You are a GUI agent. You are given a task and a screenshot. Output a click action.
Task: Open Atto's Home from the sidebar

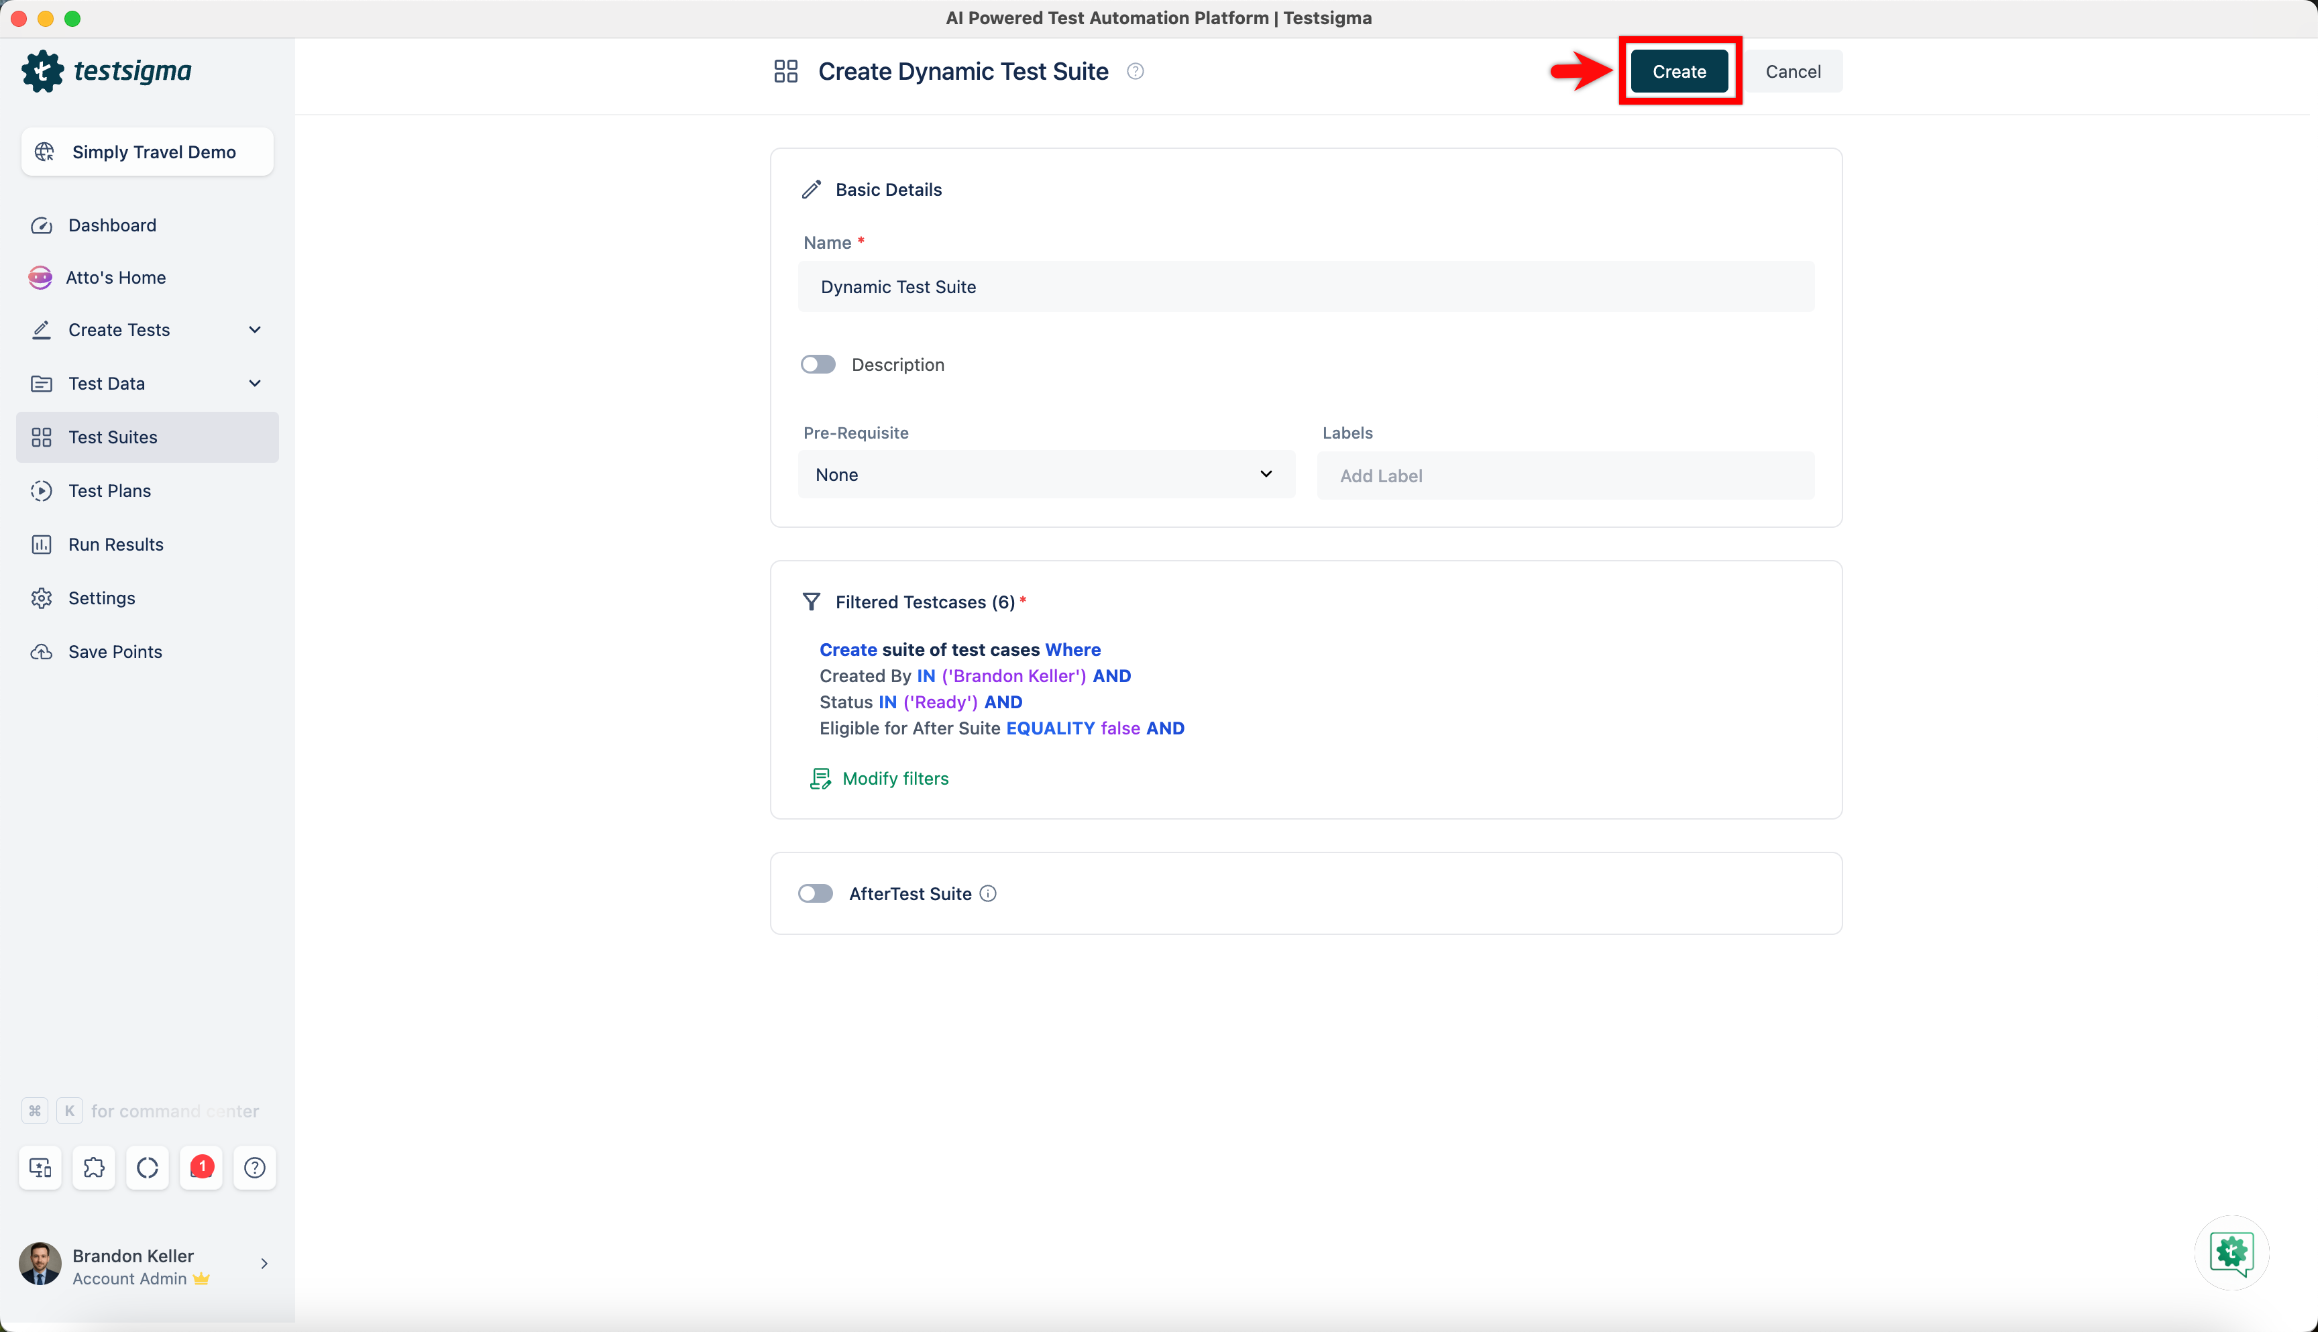click(116, 277)
